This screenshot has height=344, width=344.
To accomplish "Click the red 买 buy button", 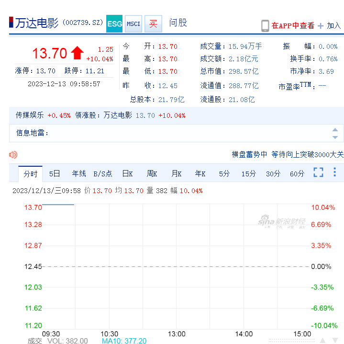I will (x=154, y=24).
